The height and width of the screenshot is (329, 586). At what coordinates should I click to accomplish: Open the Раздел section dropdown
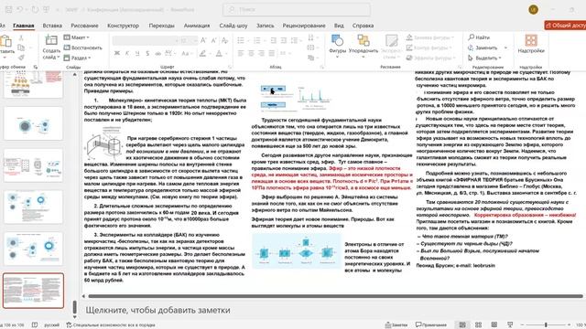[x=77, y=58]
